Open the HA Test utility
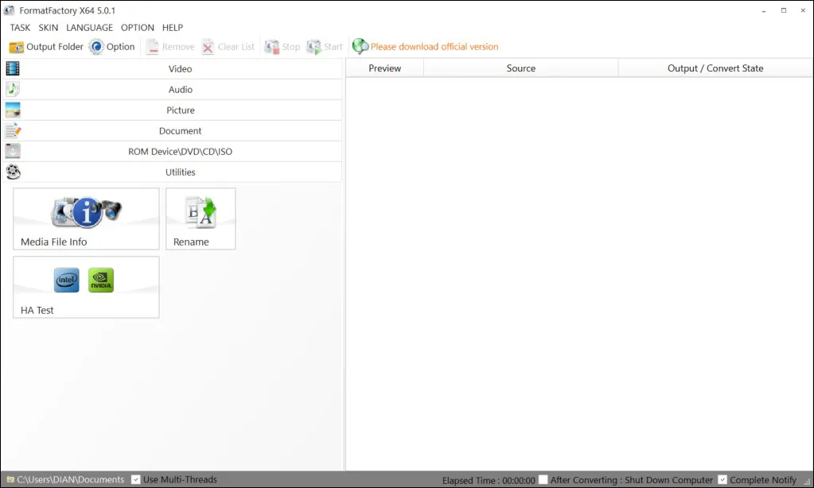The image size is (814, 488). [x=86, y=287]
